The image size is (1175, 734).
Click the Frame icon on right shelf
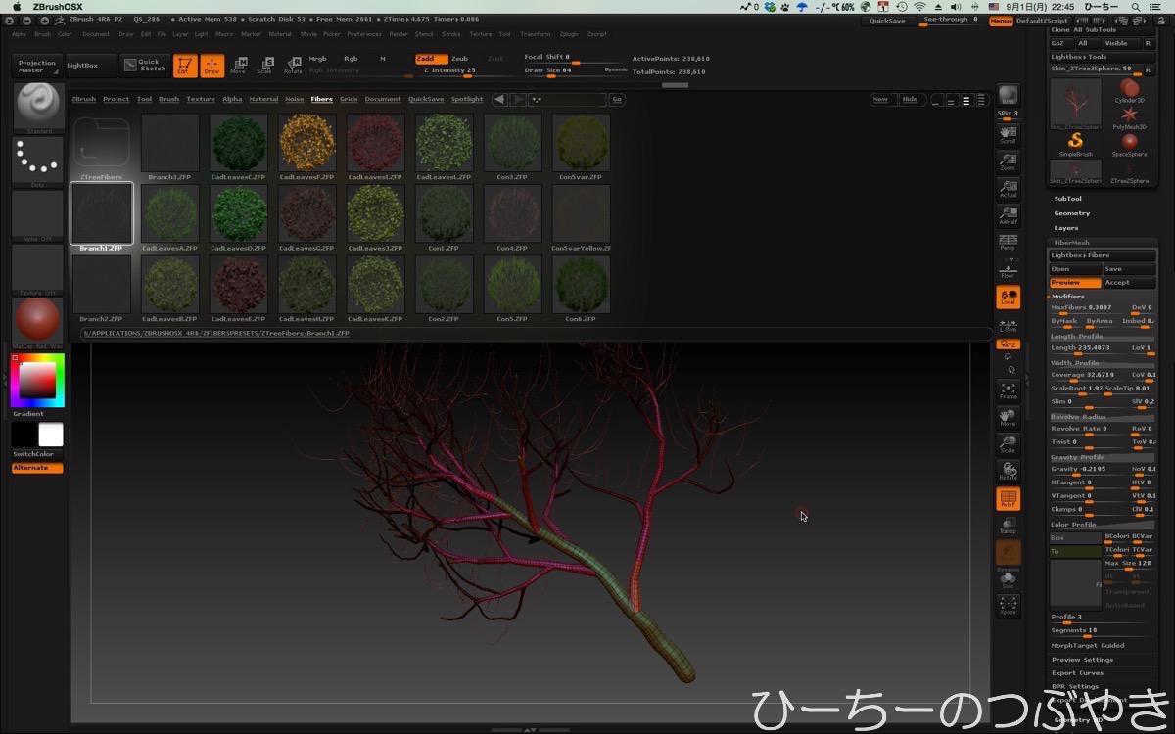[x=1008, y=390]
